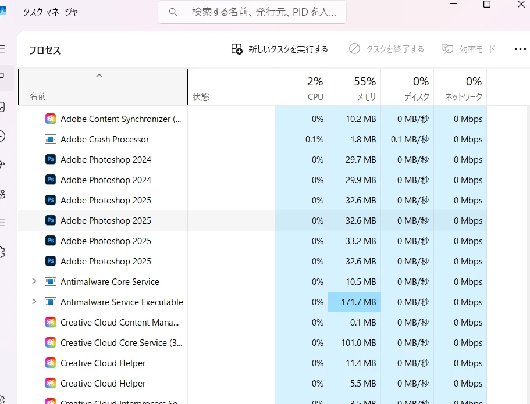The height and width of the screenshot is (404, 530).
Task: Select the Adobe Crash Processor process name
Action: point(105,139)
